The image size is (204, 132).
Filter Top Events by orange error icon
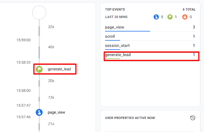pyautogui.click(x=185, y=17)
